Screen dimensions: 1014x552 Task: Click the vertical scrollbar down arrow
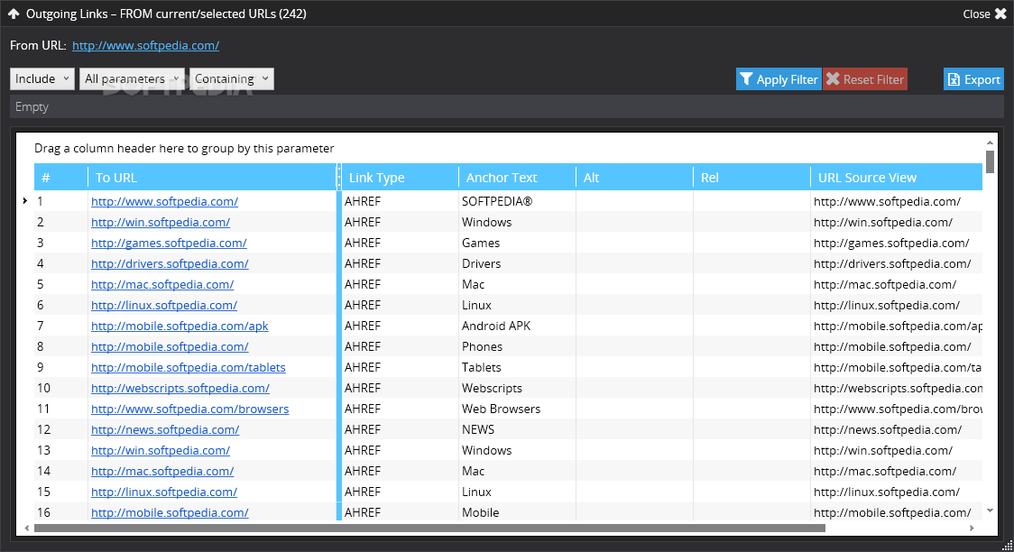990,511
